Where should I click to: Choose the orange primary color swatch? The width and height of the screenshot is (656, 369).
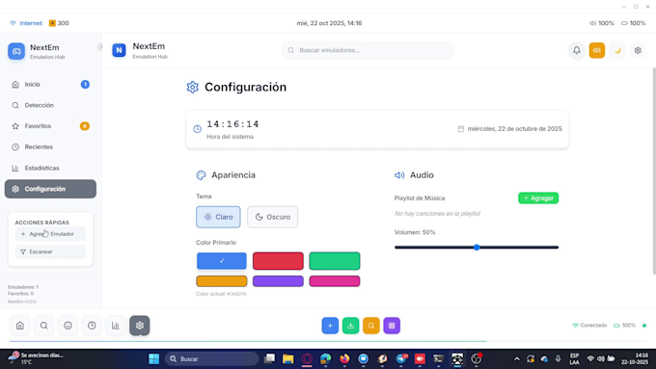[x=221, y=281]
